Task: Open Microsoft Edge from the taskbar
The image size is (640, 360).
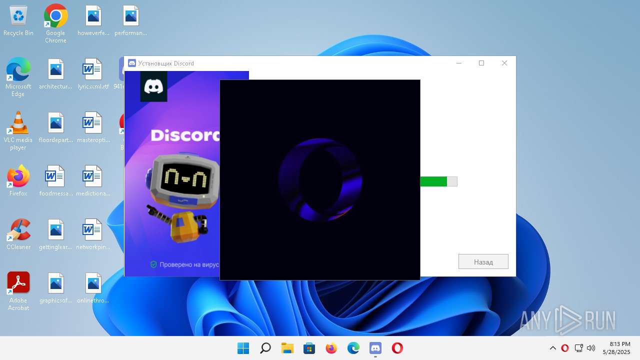Action: pos(353,348)
